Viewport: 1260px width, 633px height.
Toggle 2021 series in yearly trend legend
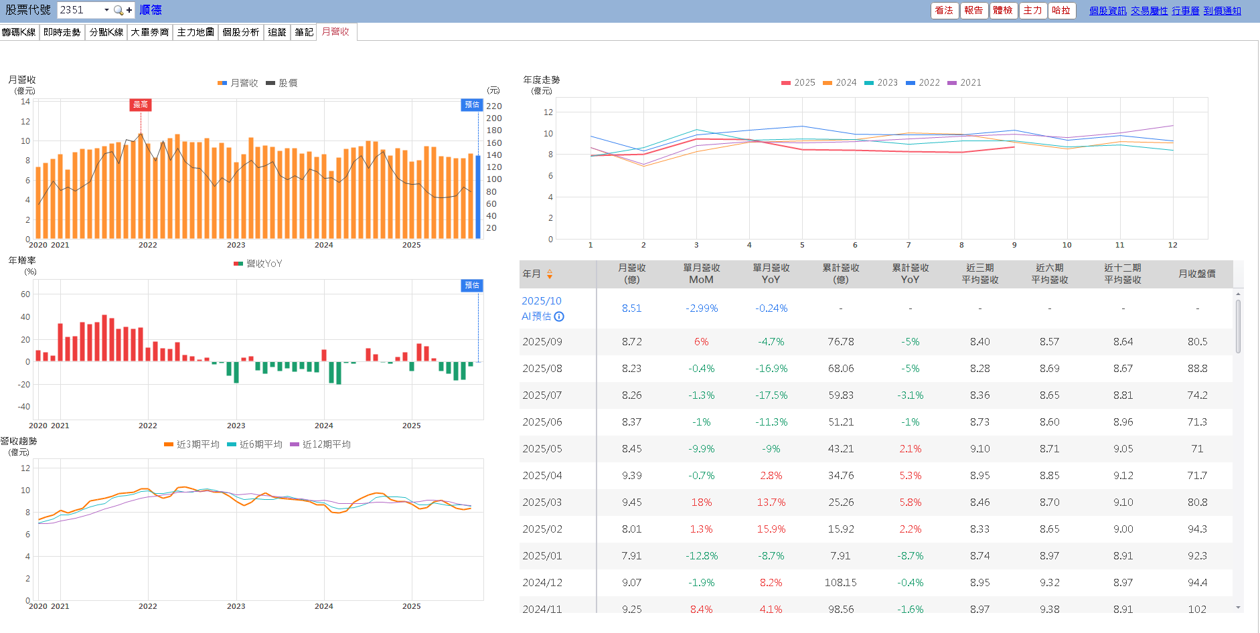970,82
